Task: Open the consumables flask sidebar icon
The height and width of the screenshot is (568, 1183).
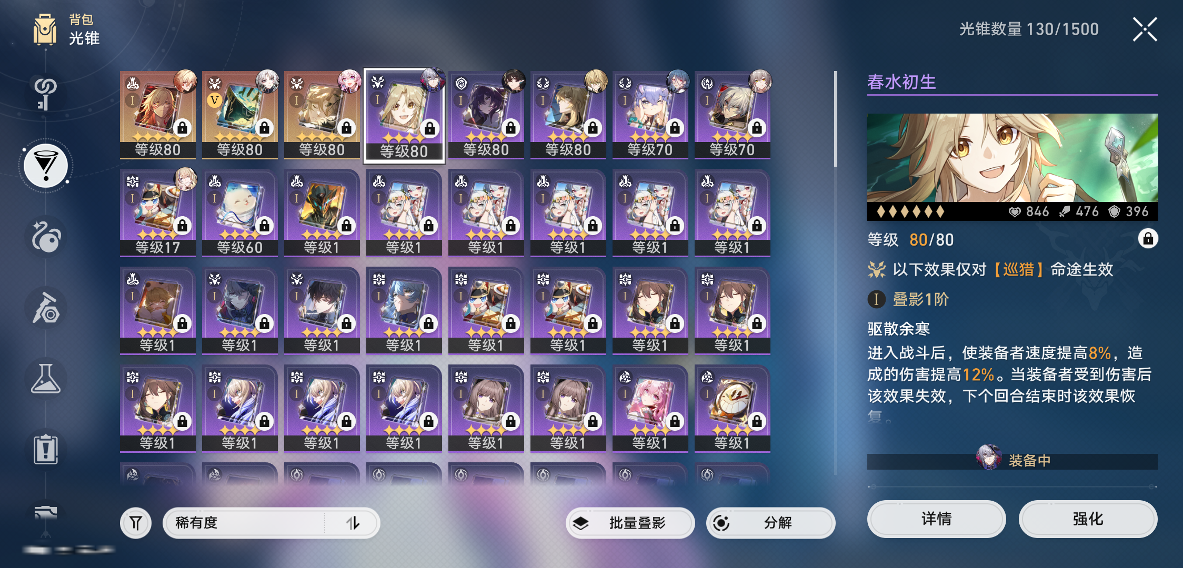Action: pos(46,379)
